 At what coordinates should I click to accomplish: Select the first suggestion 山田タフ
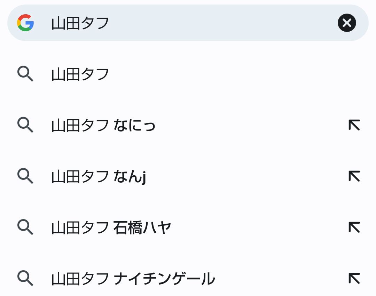tap(188, 74)
